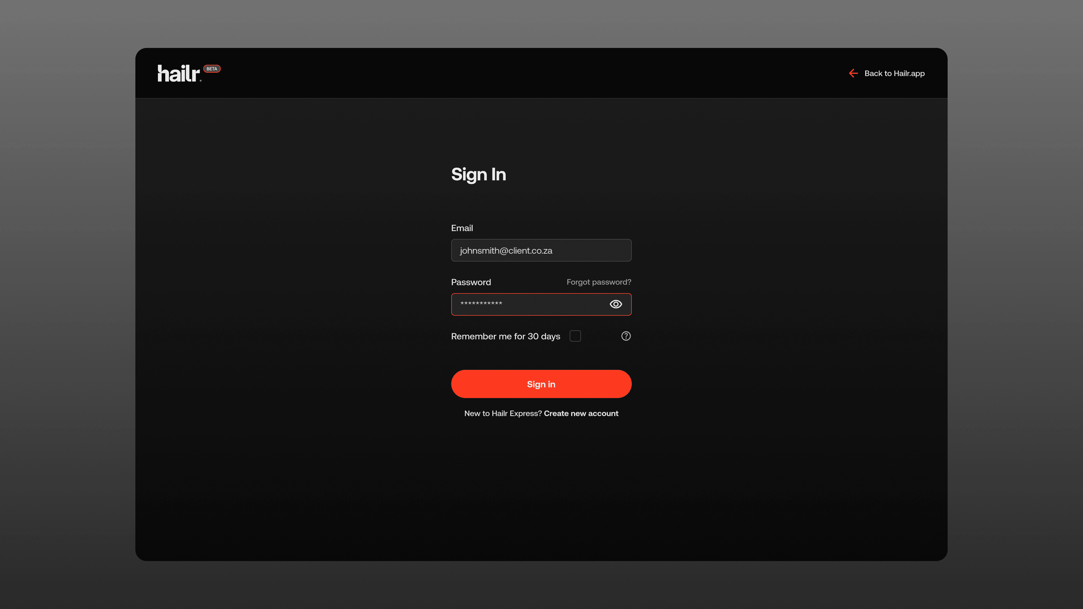Focus the Email input field

(x=589, y=250)
